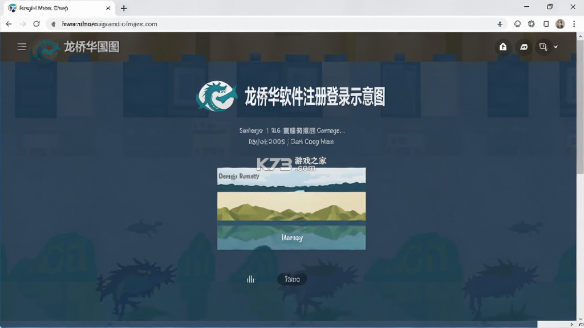Open the hamburger menu in site header
584x328 pixels.
tap(22, 47)
